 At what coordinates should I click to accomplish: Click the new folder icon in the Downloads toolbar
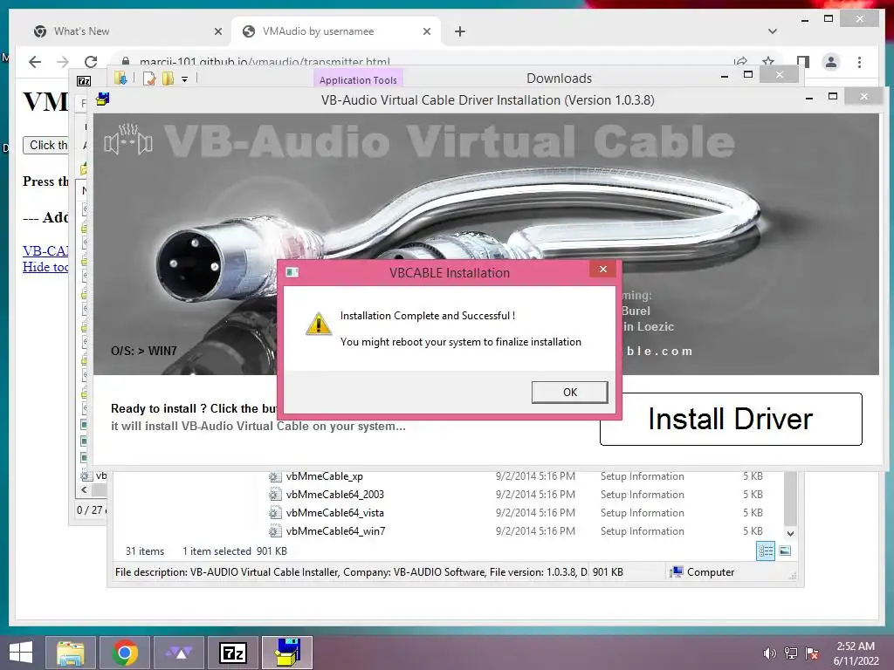168,79
